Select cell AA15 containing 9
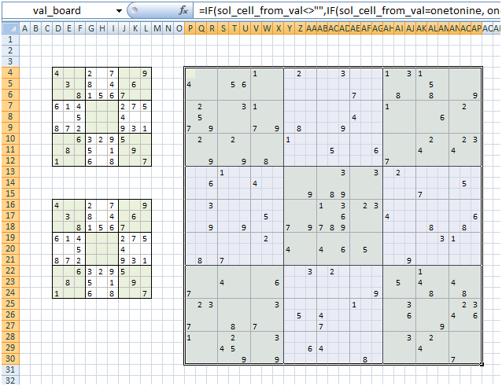The image size is (502, 386). point(311,194)
